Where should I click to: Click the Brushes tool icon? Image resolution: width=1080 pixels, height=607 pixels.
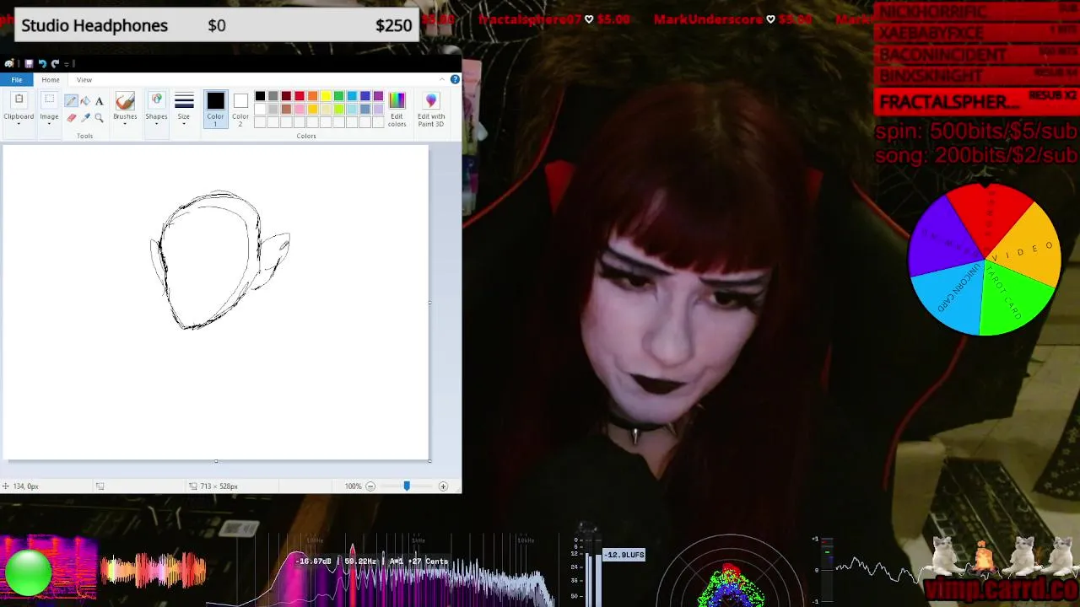coord(125,101)
